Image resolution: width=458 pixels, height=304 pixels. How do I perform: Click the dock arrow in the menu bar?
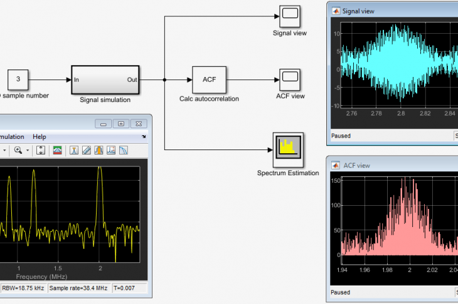pos(144,136)
